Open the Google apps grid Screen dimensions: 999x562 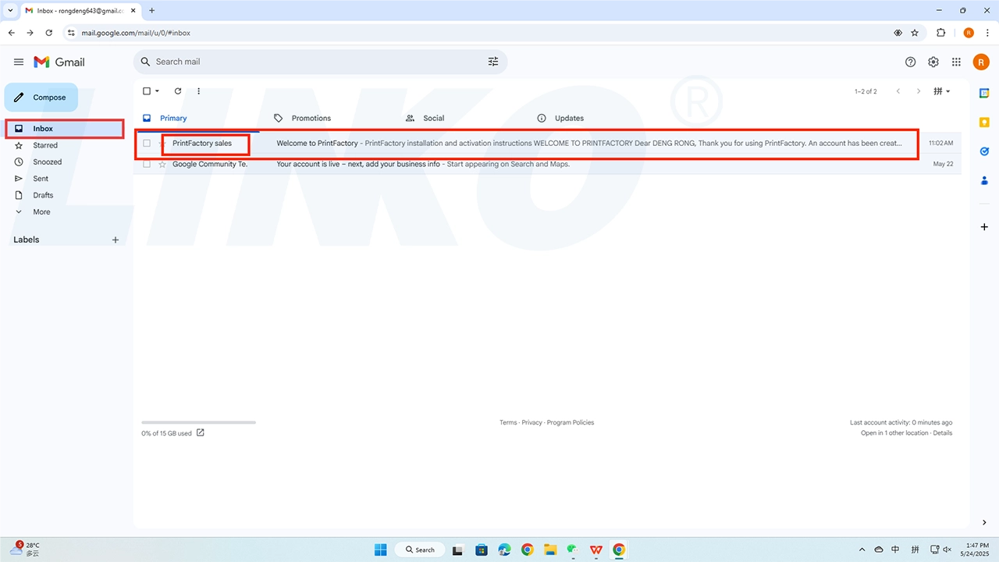point(956,62)
